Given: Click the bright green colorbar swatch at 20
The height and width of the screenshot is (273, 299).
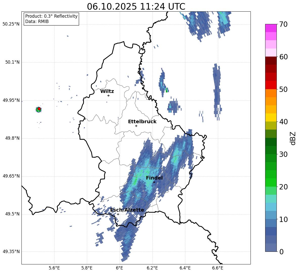Looking at the screenshot, I should click(271, 182).
